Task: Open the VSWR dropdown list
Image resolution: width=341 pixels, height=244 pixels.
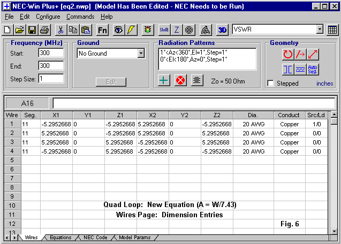Action: click(320, 30)
